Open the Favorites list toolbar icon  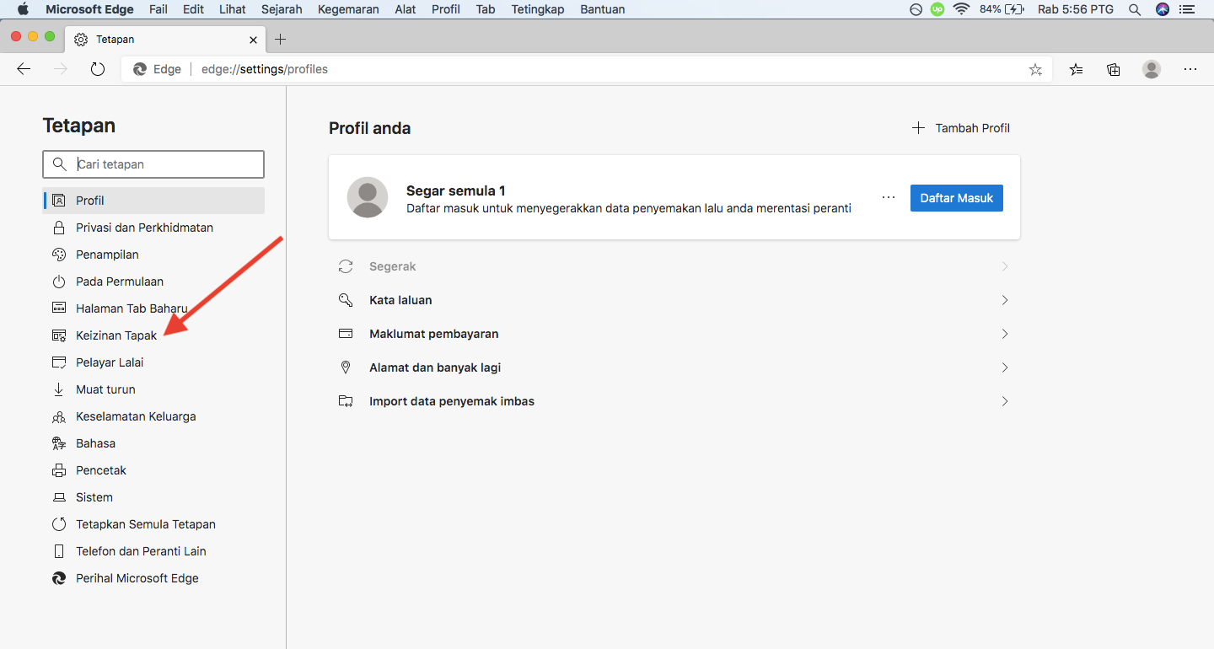[x=1077, y=69]
